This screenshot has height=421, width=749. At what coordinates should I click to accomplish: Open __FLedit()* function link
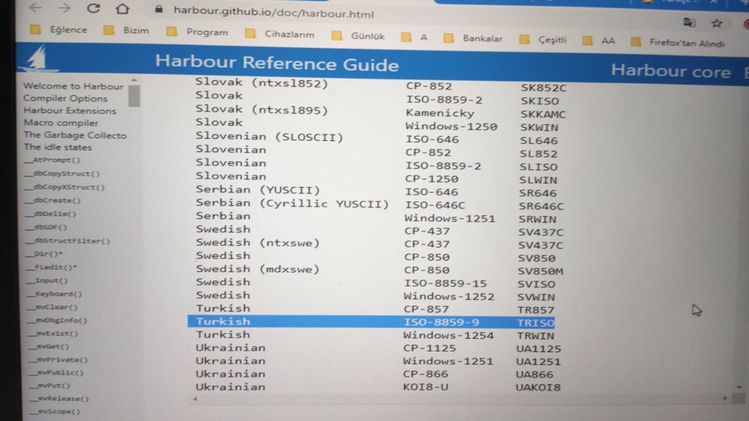[52, 268]
